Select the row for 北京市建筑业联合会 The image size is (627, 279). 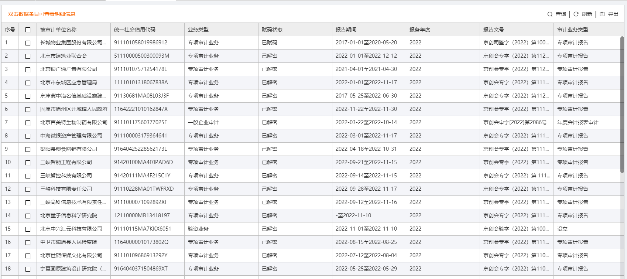pyautogui.click(x=64, y=56)
